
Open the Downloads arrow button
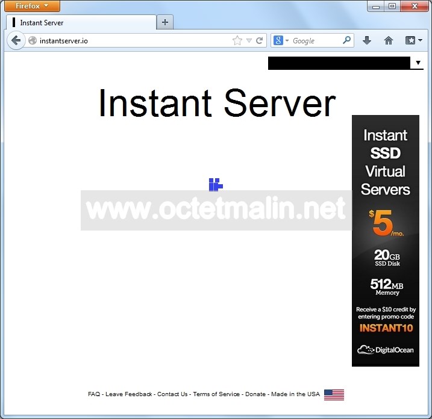click(367, 40)
